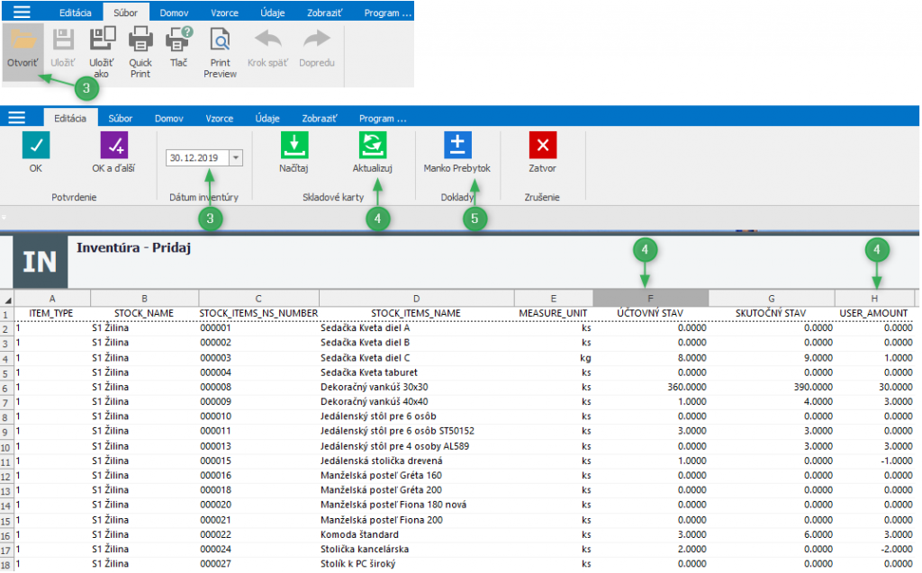Open Program tab in top ribbon

click(387, 13)
